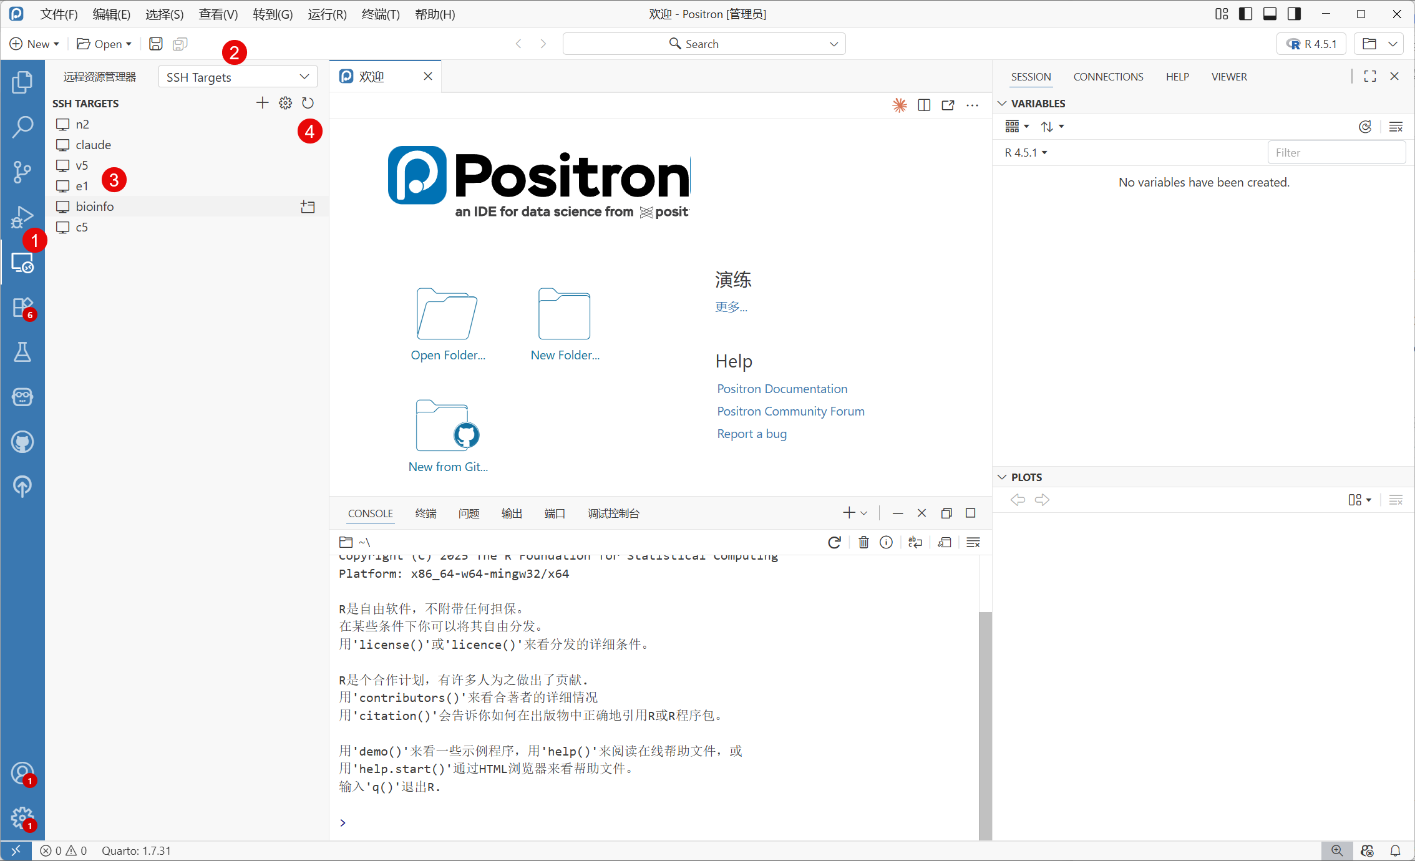The image size is (1415, 861).
Task: Open the variables grouping dropdown
Action: coord(1017,127)
